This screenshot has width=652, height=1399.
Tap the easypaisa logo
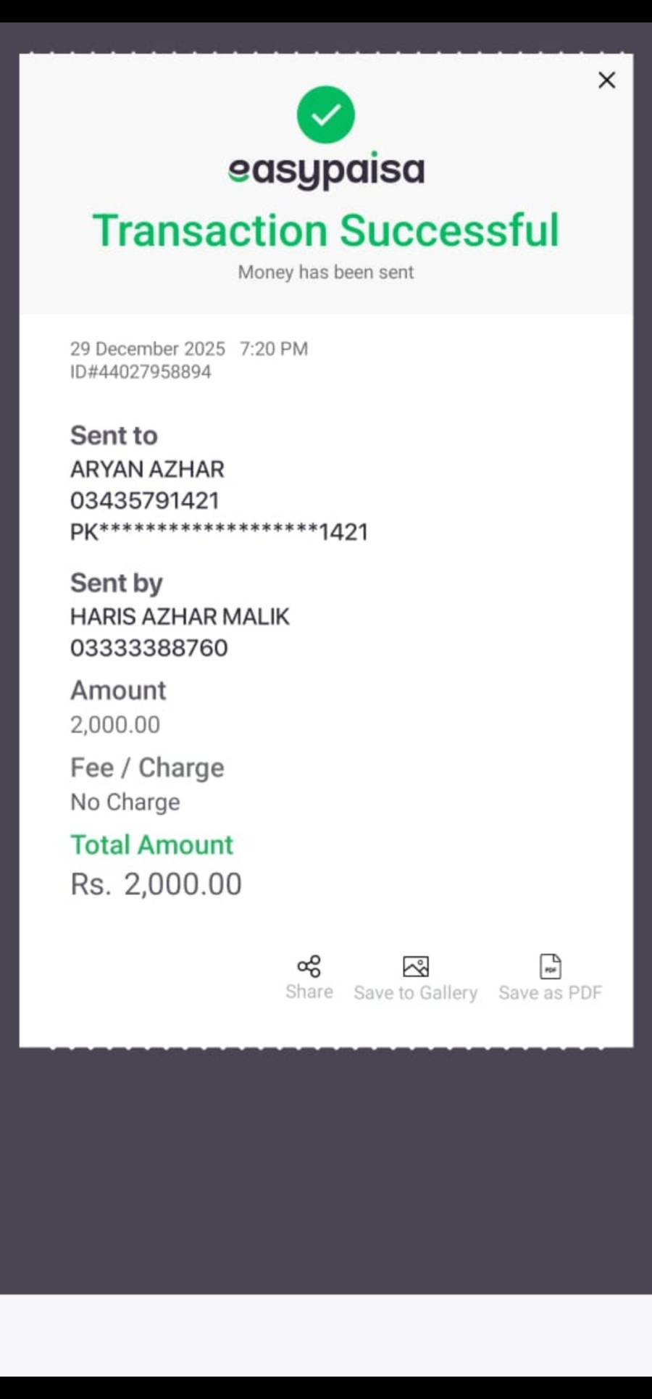coord(326,171)
